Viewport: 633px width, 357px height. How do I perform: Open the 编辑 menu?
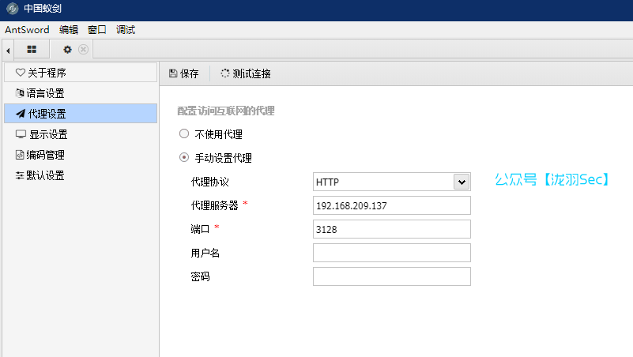point(69,30)
